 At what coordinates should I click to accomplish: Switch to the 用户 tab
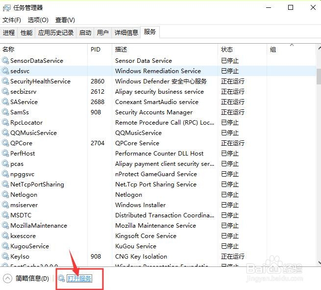(x=102, y=32)
